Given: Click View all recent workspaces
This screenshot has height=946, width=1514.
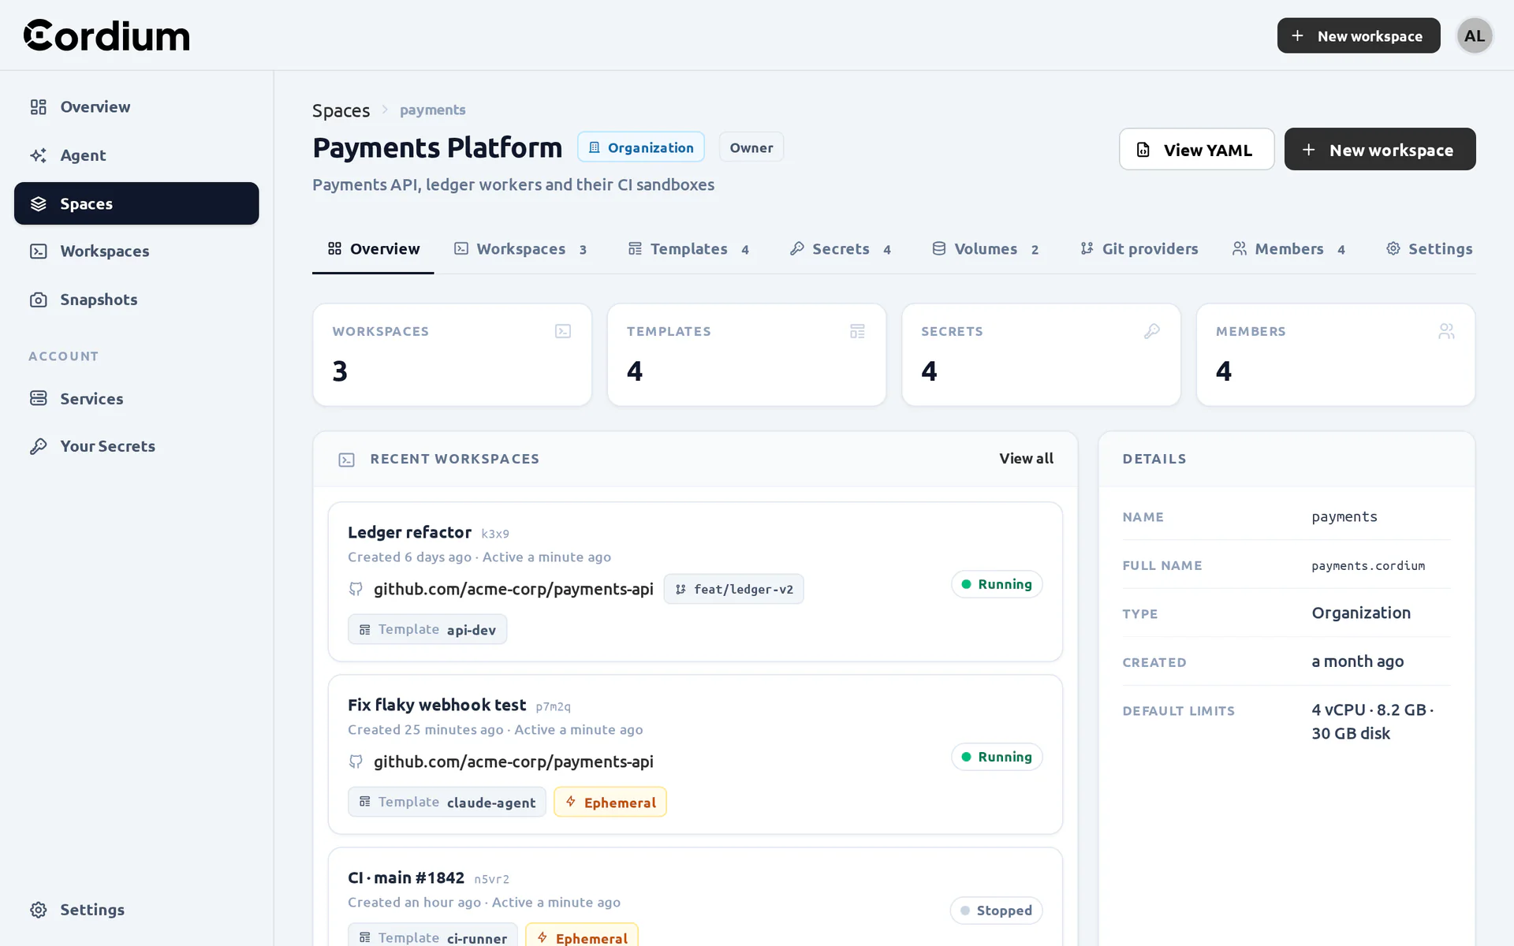Looking at the screenshot, I should pyautogui.click(x=1026, y=459).
